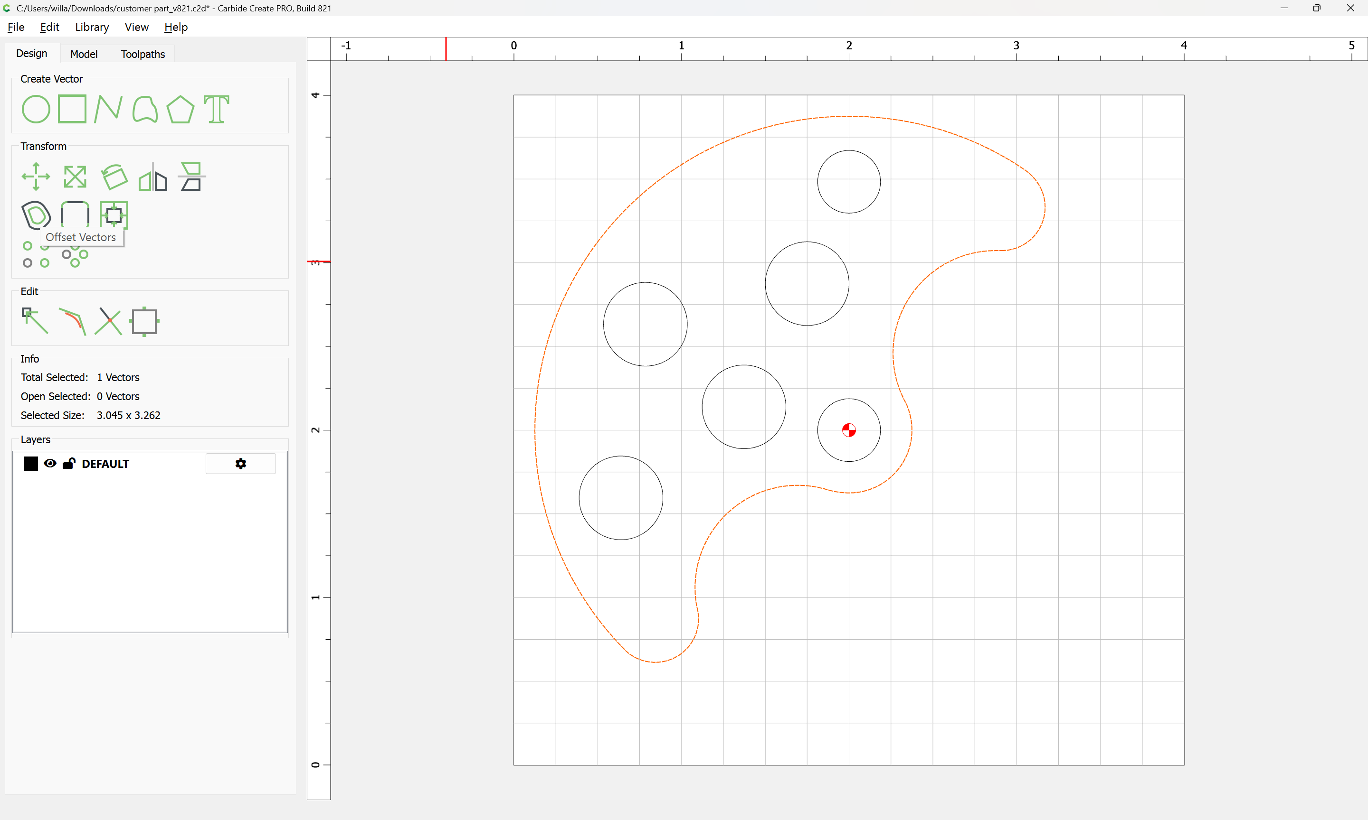The width and height of the screenshot is (1368, 820).
Task: Activate the Move vectors tool
Action: (x=36, y=177)
